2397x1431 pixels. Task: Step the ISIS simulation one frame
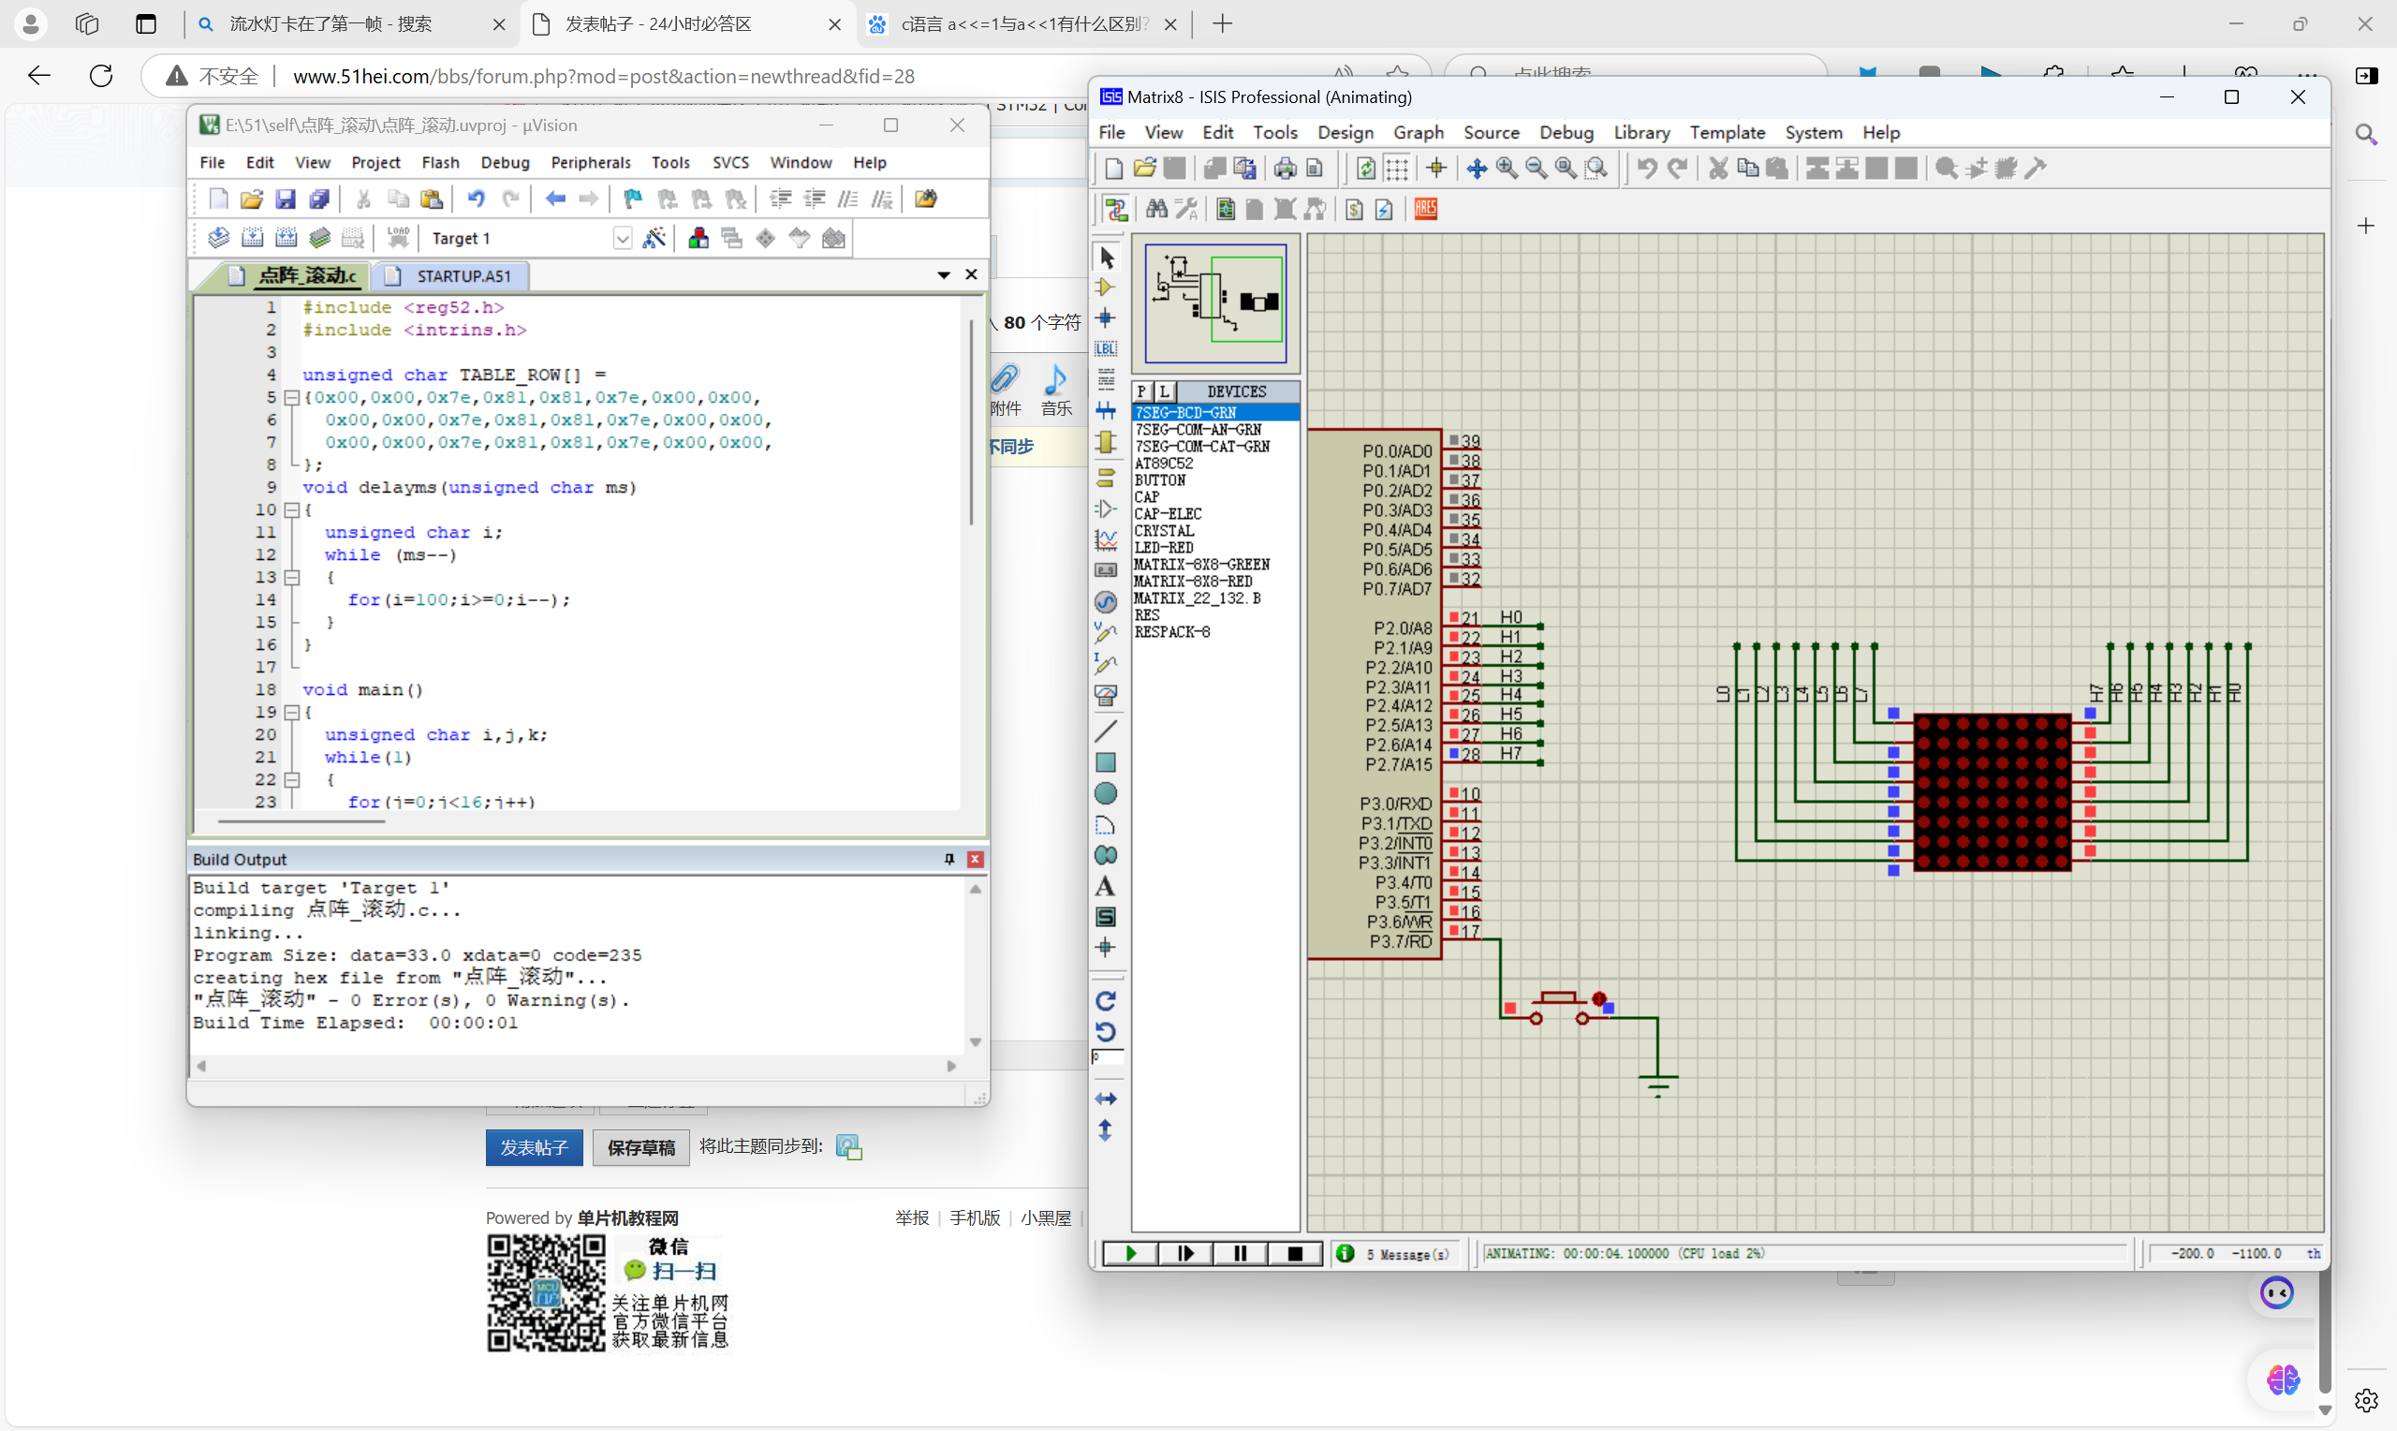(1185, 1254)
